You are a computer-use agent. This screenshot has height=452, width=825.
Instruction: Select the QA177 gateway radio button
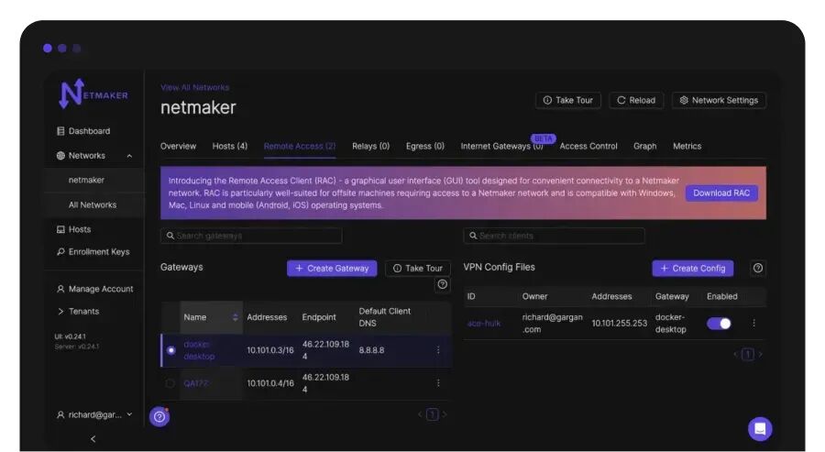[170, 383]
